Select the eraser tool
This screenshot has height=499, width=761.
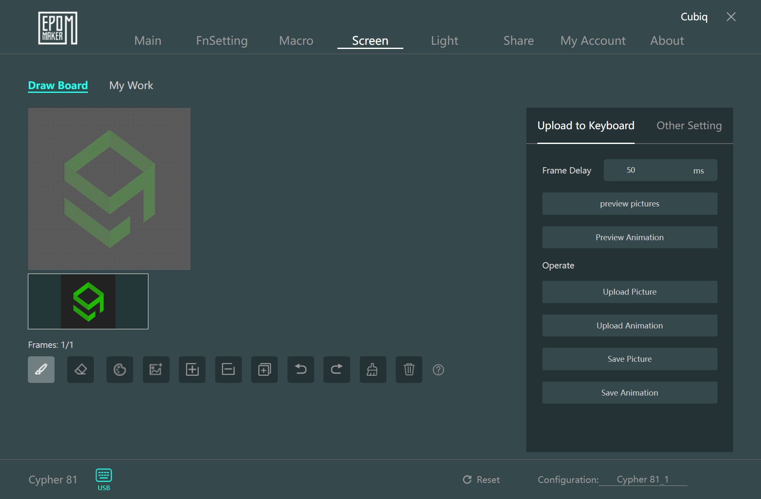[80, 369]
